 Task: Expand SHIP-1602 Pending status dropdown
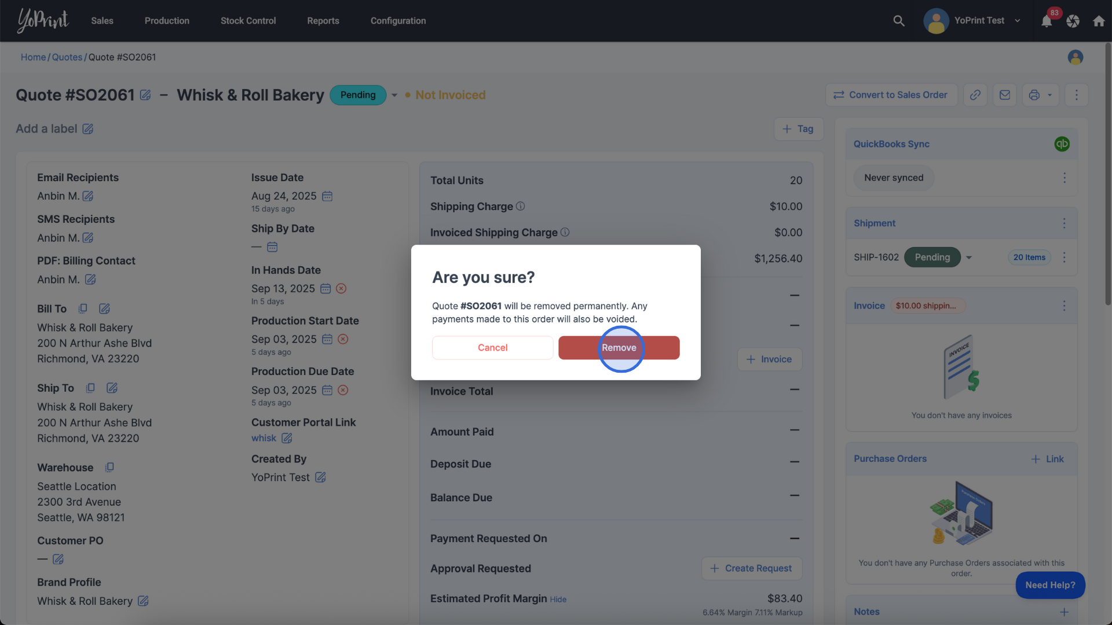tap(969, 258)
